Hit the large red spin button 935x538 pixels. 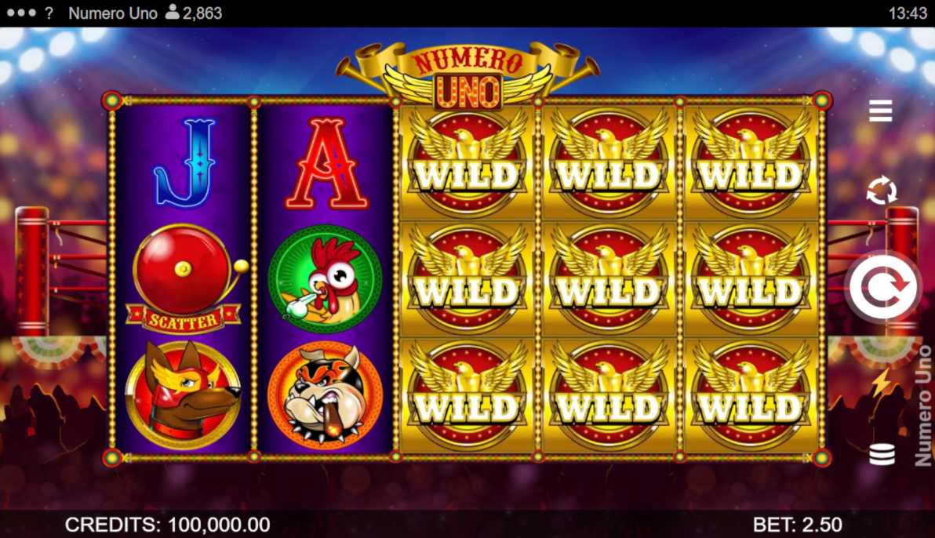pos(883,289)
